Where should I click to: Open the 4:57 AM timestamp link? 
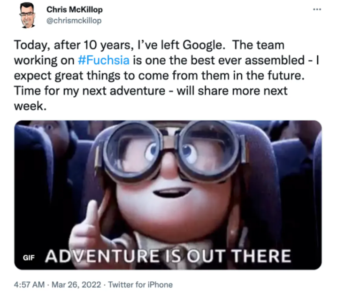click(x=29, y=285)
